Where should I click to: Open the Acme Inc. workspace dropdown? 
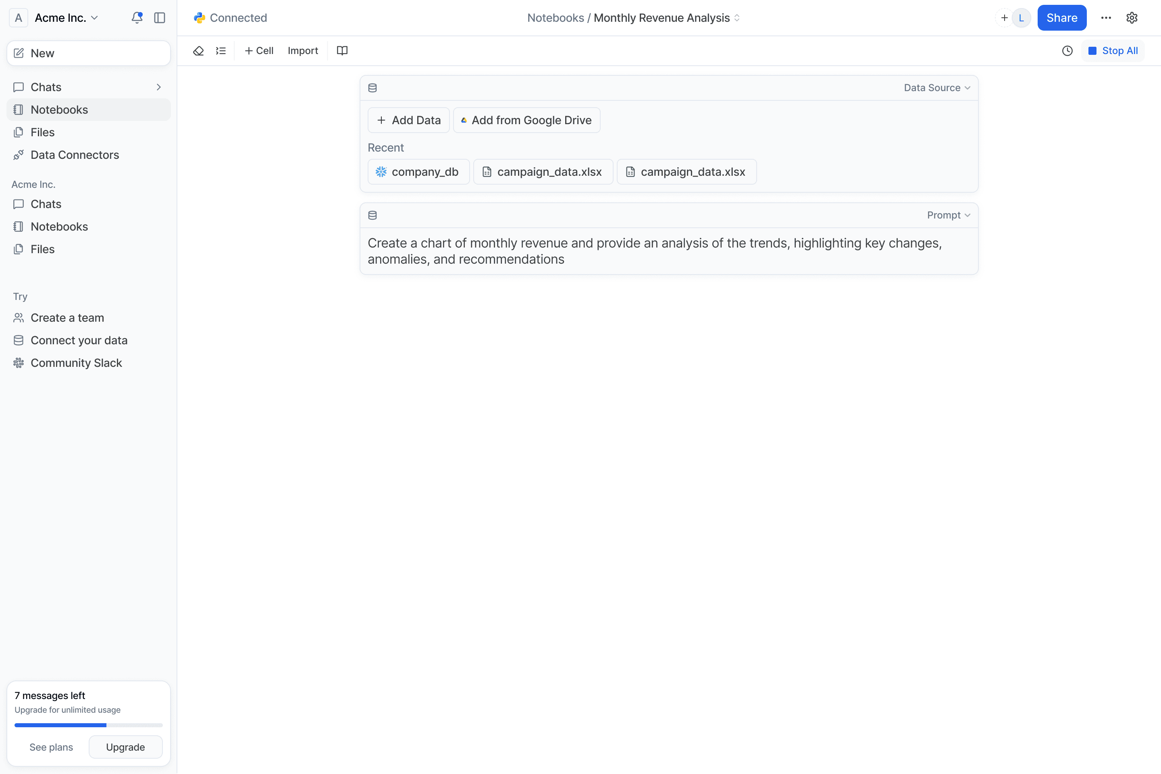pyautogui.click(x=66, y=18)
